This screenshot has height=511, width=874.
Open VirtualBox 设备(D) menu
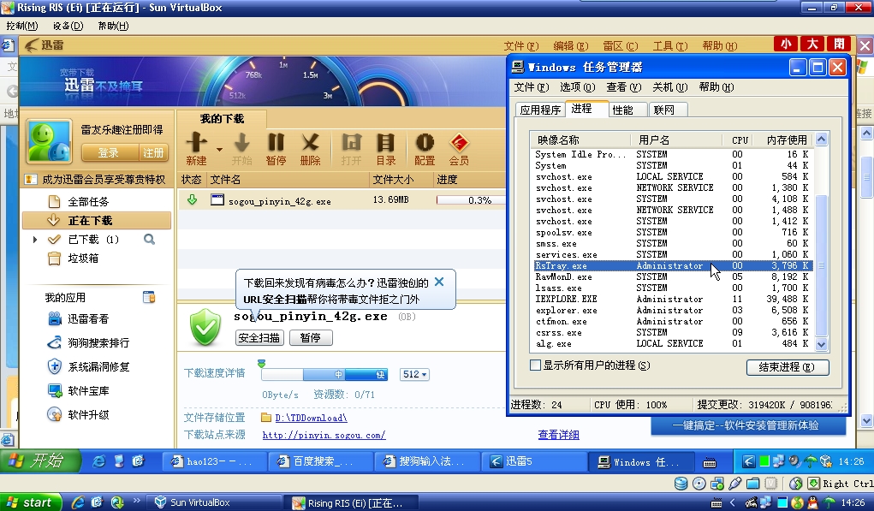tap(68, 26)
